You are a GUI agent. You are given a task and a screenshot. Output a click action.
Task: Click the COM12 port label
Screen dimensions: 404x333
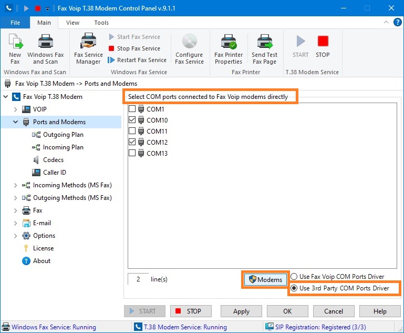click(x=157, y=143)
